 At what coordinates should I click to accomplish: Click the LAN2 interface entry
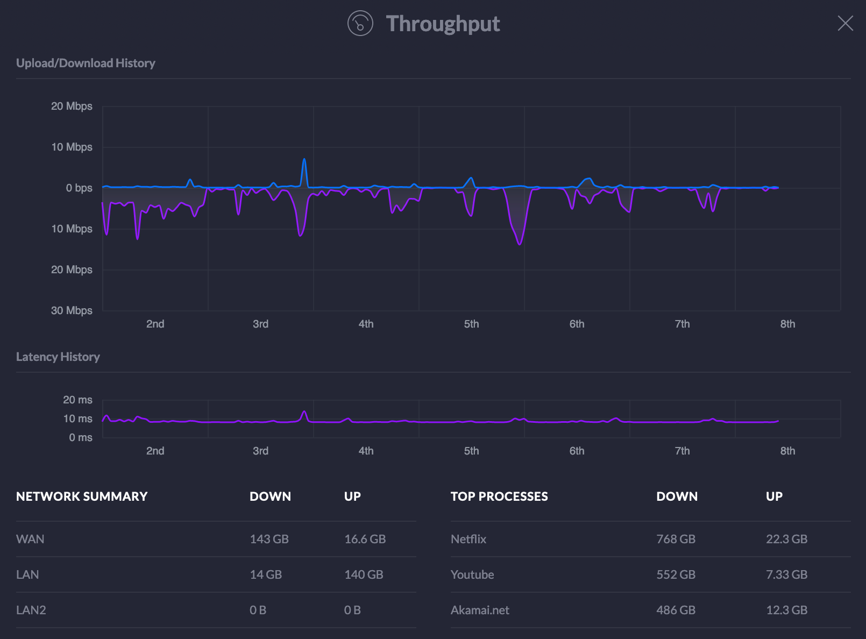[x=31, y=610]
